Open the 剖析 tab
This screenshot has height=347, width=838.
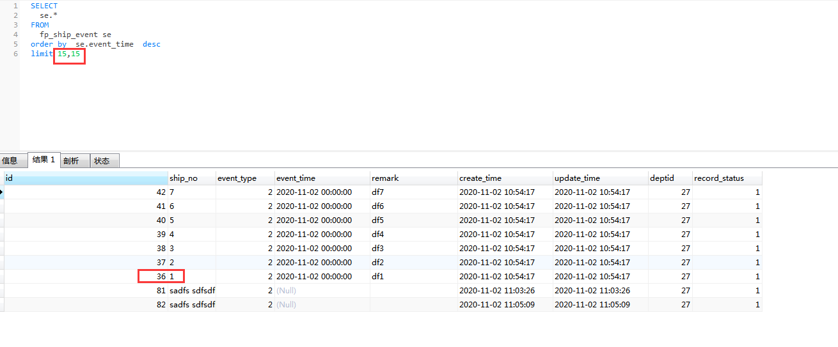click(x=71, y=161)
